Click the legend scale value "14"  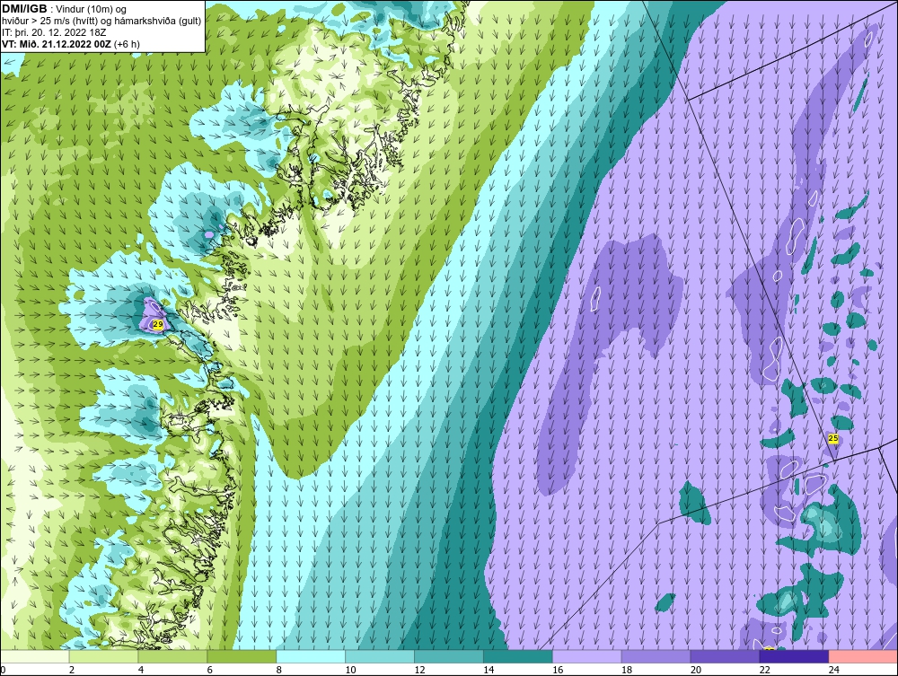[x=489, y=670]
